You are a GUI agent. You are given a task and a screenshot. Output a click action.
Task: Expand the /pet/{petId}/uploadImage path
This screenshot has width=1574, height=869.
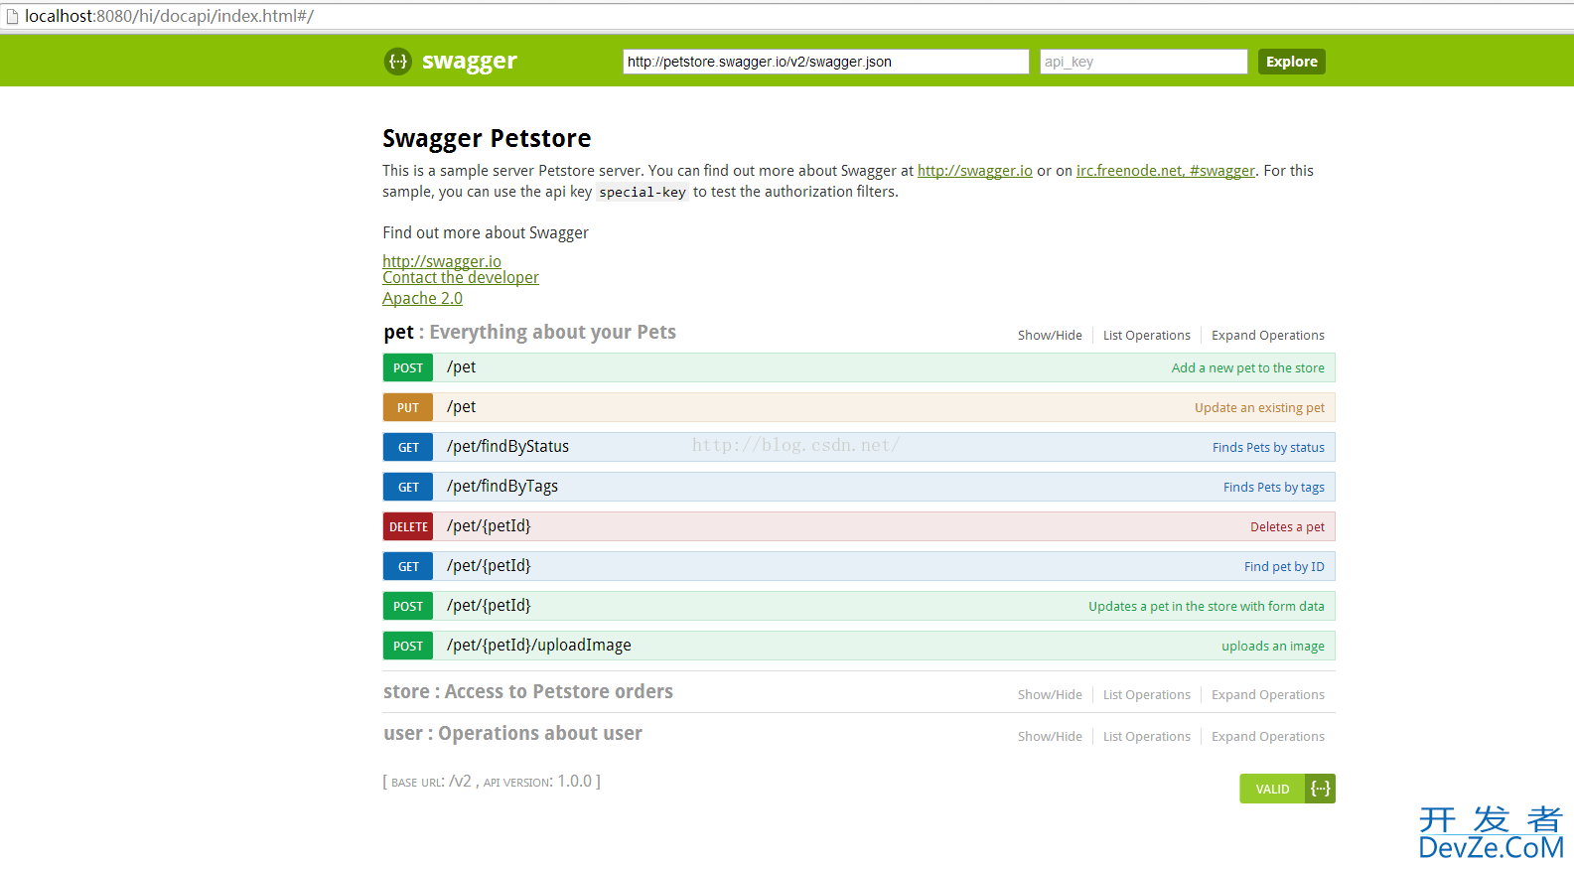point(538,646)
